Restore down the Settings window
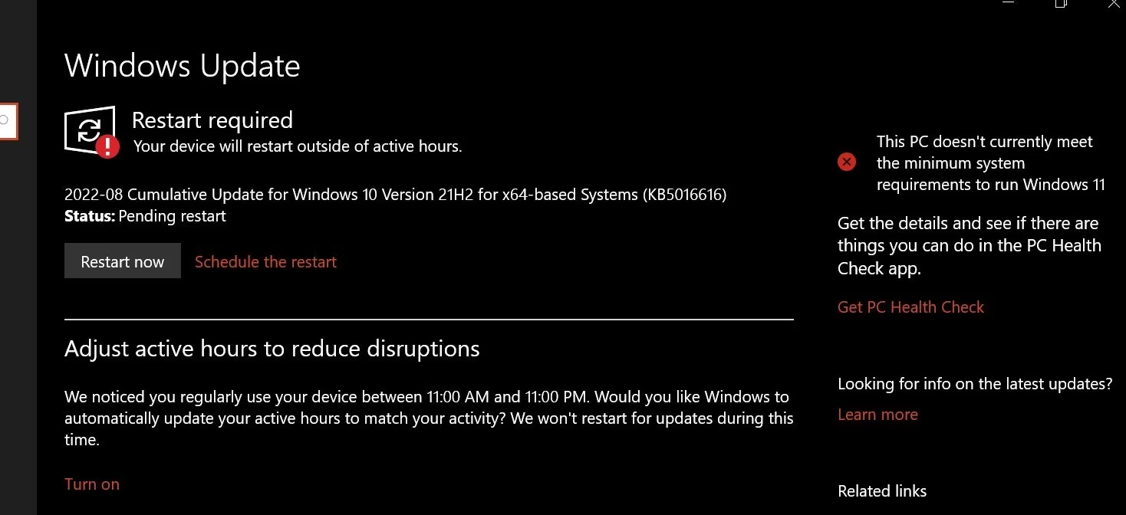Screen dimensions: 1126x515 tap(1061, 3)
